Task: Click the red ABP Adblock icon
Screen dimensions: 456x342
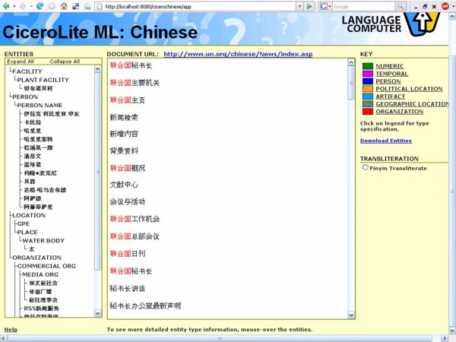Action: (445, 6)
